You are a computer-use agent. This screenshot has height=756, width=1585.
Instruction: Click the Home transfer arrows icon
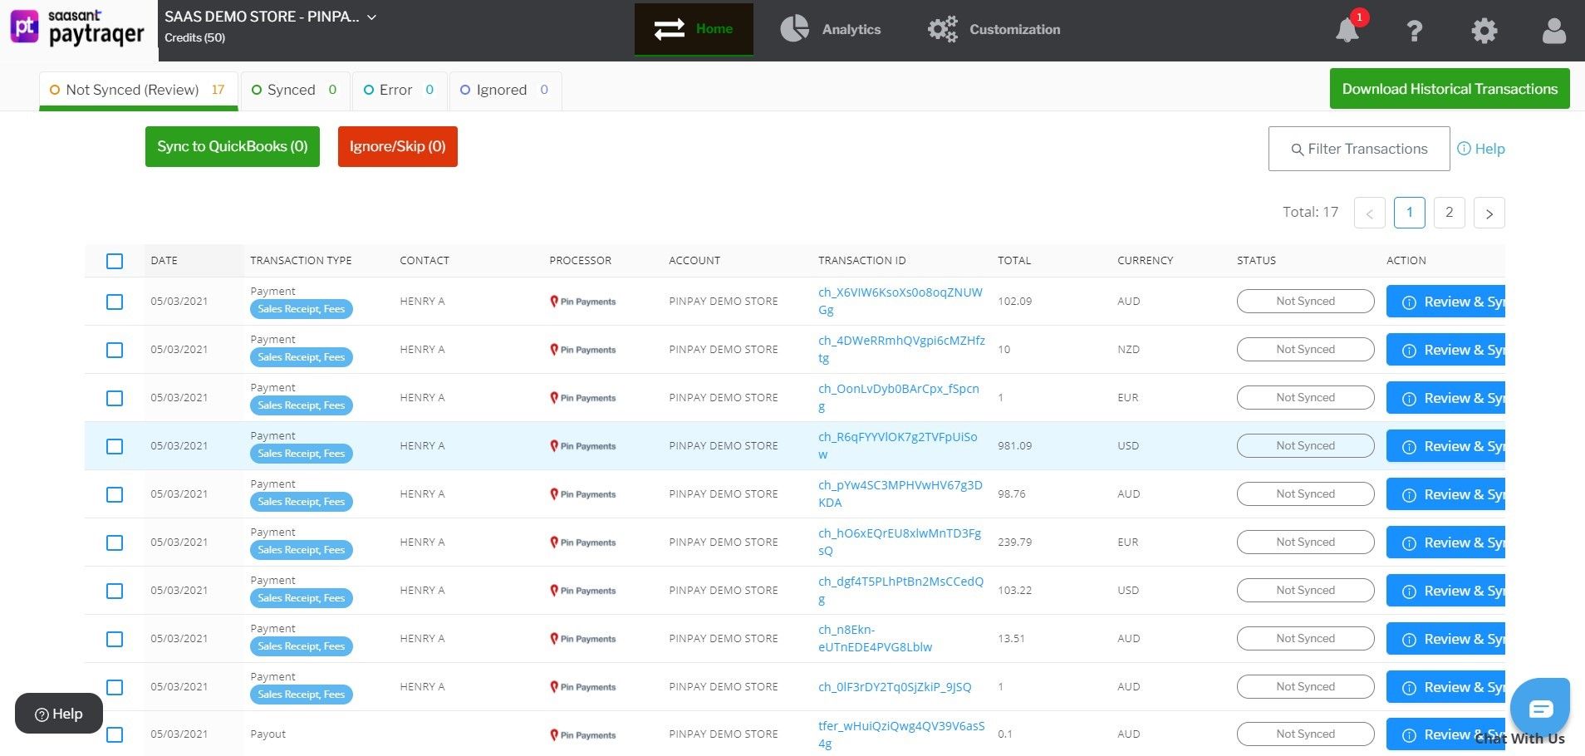670,29
